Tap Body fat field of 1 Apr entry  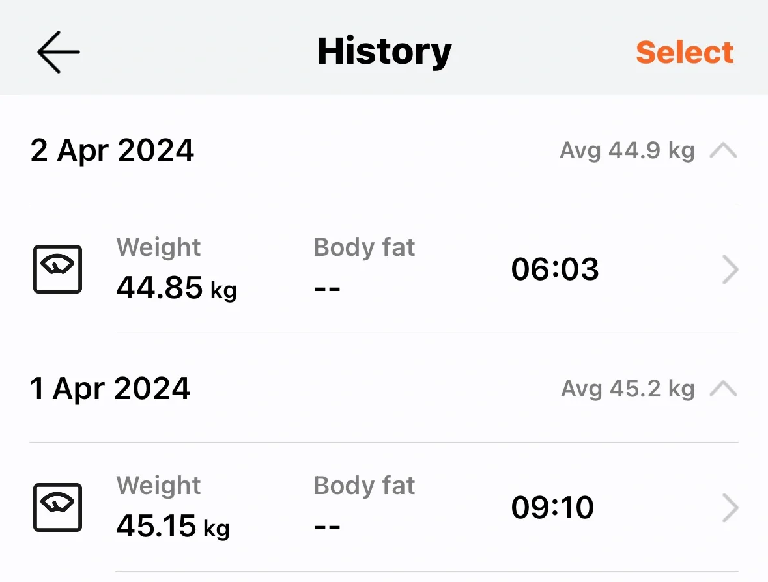pyautogui.click(x=364, y=506)
